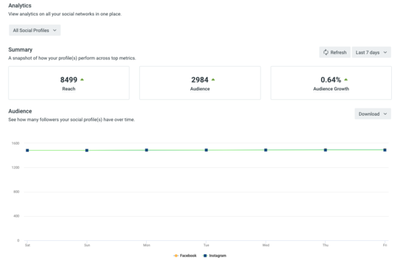Click the Mon x-axis label
This screenshot has width=402, height=265.
[147, 246]
